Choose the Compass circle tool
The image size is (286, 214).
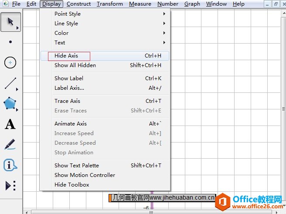10,63
